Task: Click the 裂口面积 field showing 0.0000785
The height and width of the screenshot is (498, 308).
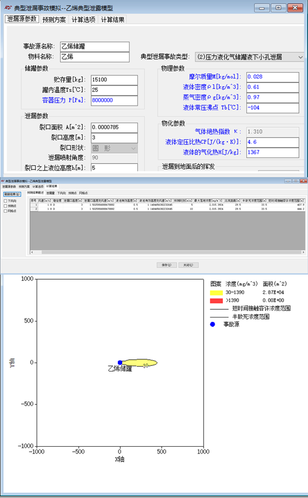Action: (114, 128)
